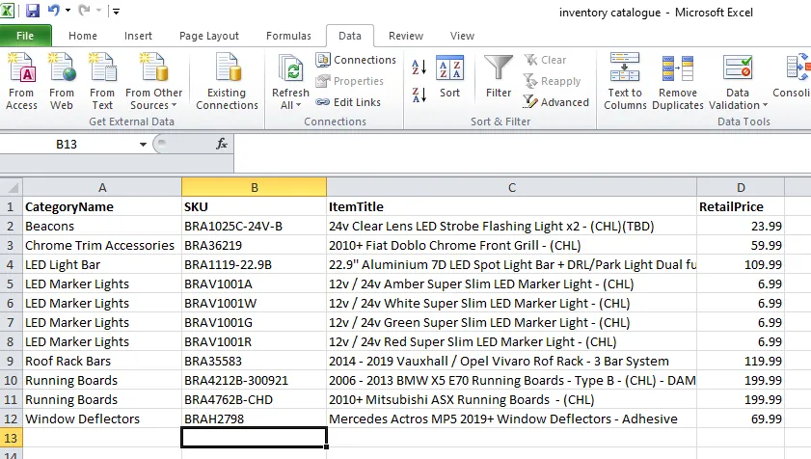Open Customize Quick Access Toolbar dropdown
The width and height of the screenshot is (811, 459).
coord(116,11)
